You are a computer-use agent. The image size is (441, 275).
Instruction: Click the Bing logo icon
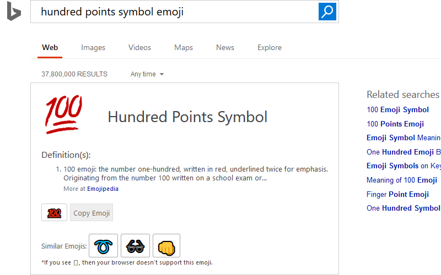(14, 11)
